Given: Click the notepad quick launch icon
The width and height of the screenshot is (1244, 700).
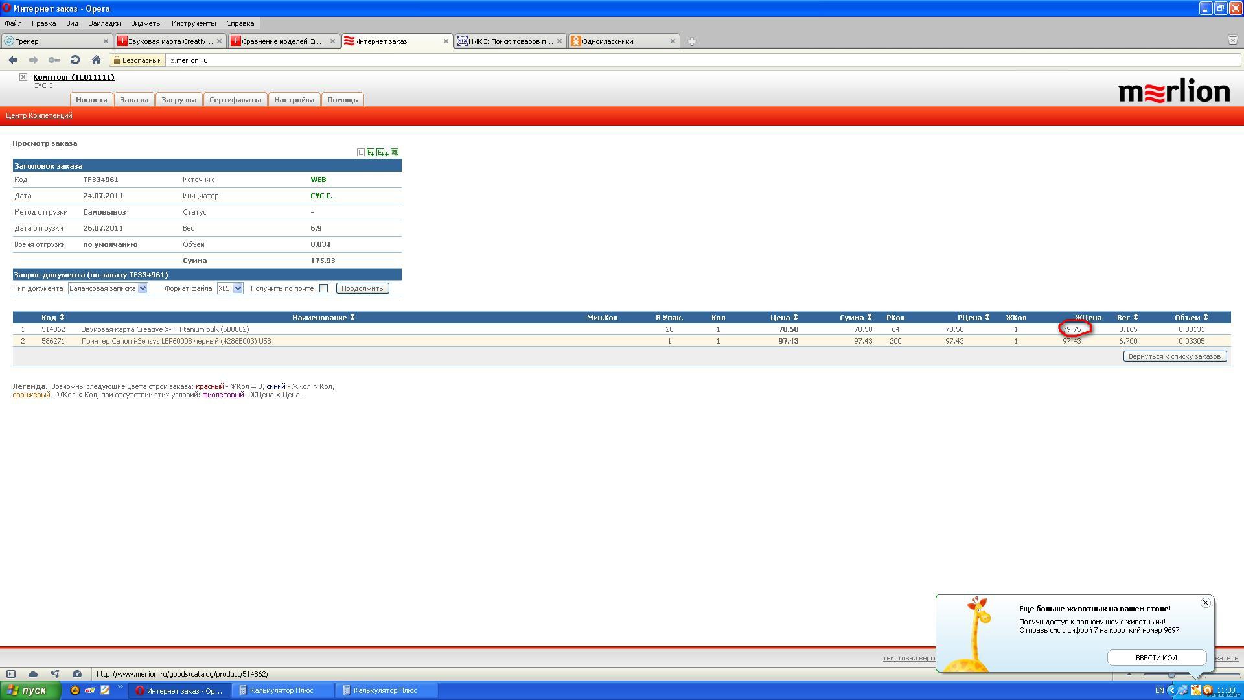Looking at the screenshot, I should 104,690.
